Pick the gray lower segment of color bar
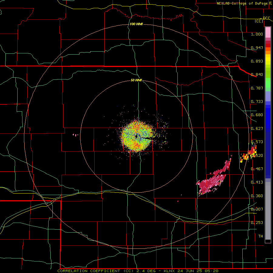 click(x=268, y=211)
